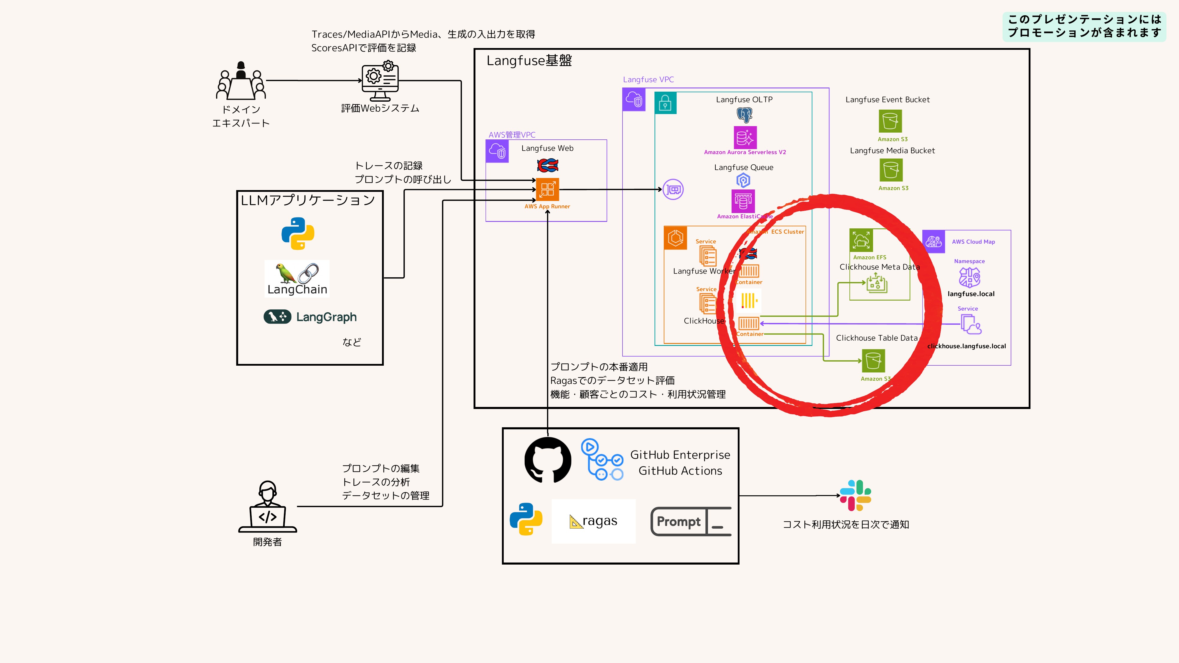
Task: Select the AWS App Runner orange icon
Action: tap(547, 189)
